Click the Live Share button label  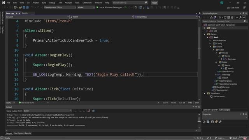tap(235, 7)
